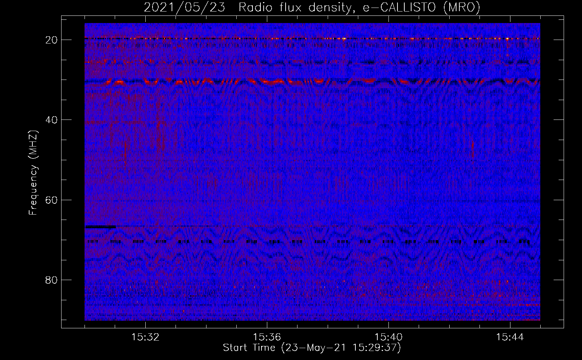Click the "Start Time (23-May-21 15:29:37)" axis label
The height and width of the screenshot is (360, 582).
coord(312,348)
